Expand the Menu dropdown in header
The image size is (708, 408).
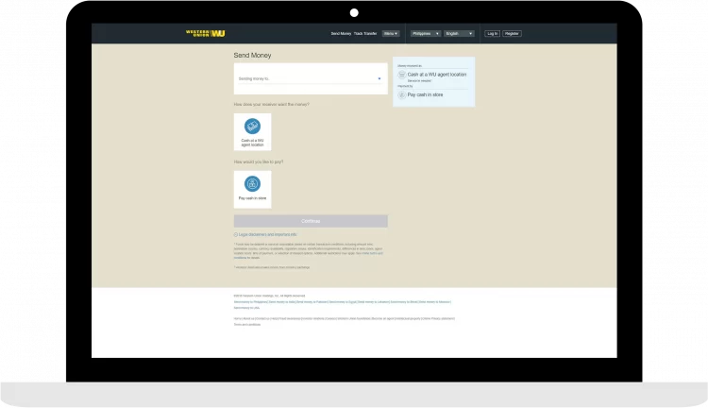point(391,34)
